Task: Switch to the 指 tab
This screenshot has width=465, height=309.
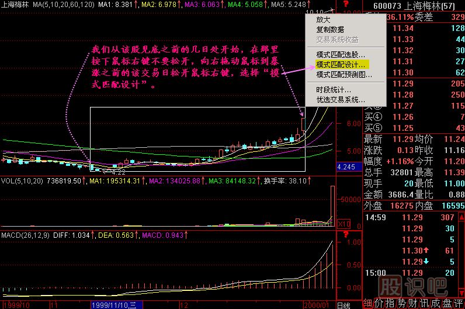Action: click(390, 303)
